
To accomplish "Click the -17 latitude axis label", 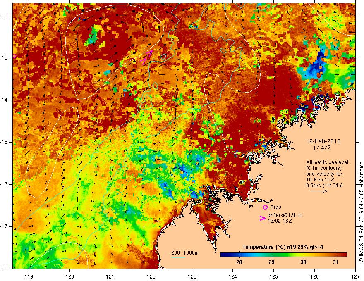I will (x=4, y=226).
